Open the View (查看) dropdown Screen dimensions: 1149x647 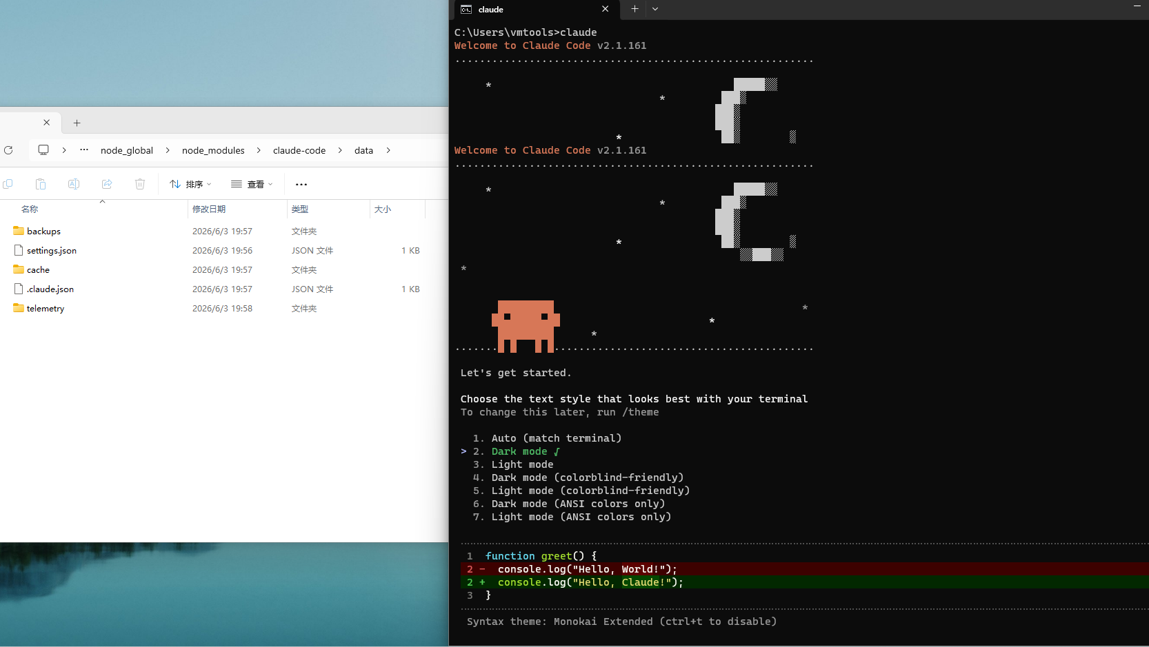pyautogui.click(x=252, y=184)
